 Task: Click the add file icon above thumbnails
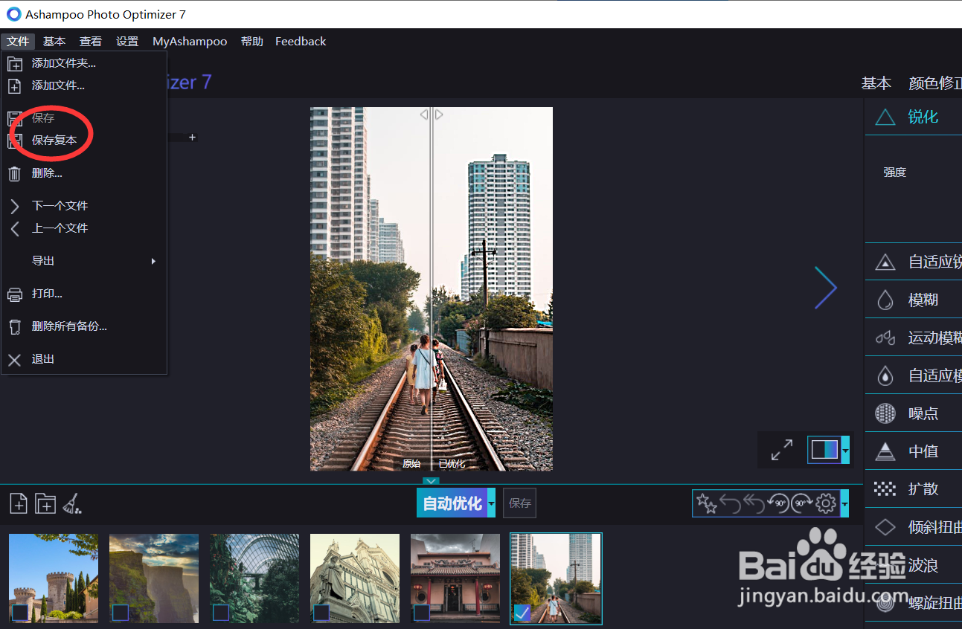19,503
